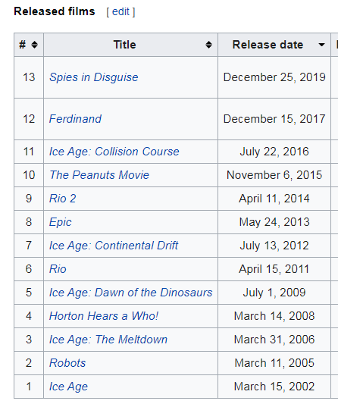Open The Peanuts Movie link
The image size is (338, 404).
point(99,175)
